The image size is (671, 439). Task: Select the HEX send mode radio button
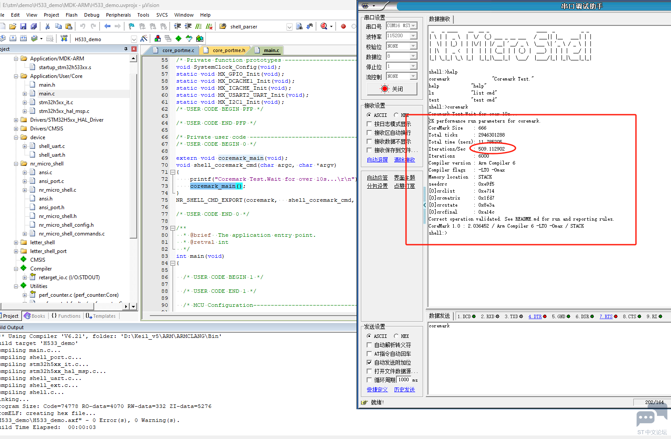pyautogui.click(x=396, y=336)
